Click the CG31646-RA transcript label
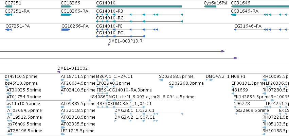Viewport: 289px width, 136px height. click(245, 11)
